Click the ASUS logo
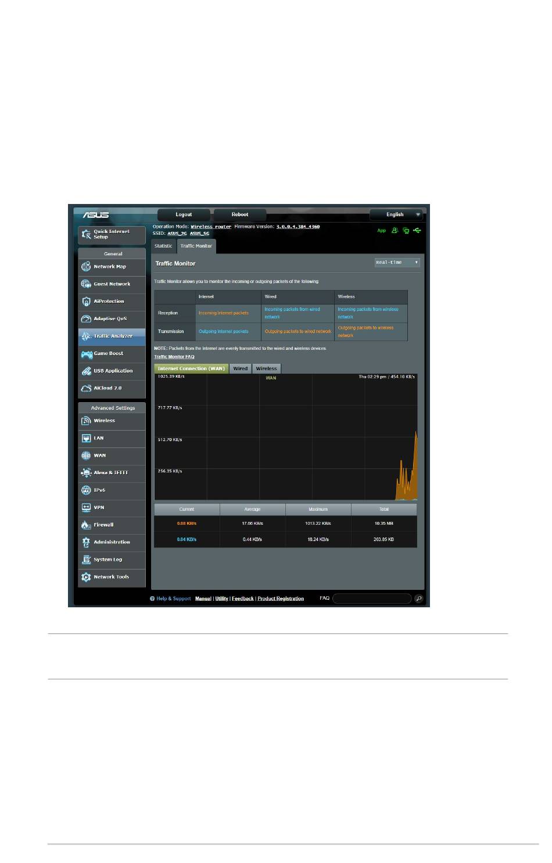This screenshot has height=863, width=552. coord(96,215)
